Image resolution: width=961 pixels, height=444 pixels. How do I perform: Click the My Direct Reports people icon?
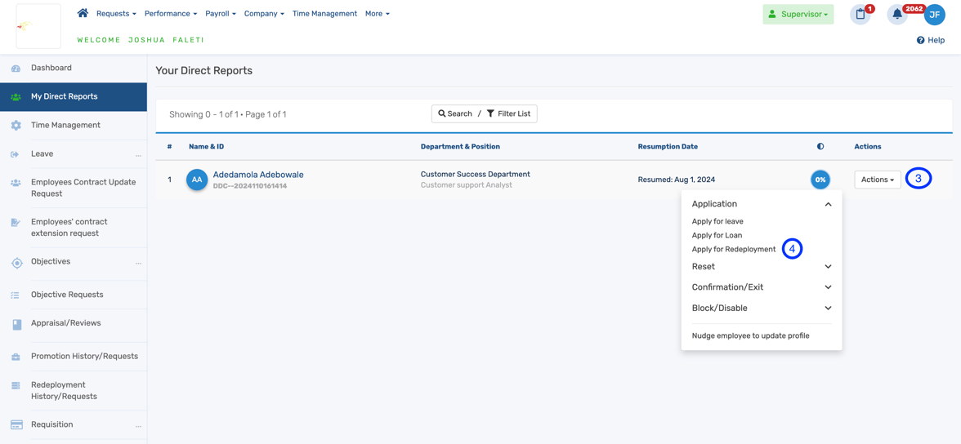[16, 97]
